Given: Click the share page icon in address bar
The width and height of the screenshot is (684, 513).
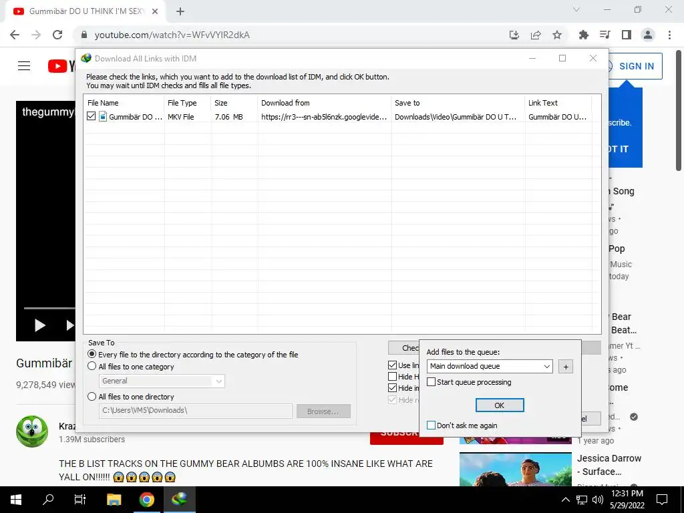Looking at the screenshot, I should tap(536, 35).
